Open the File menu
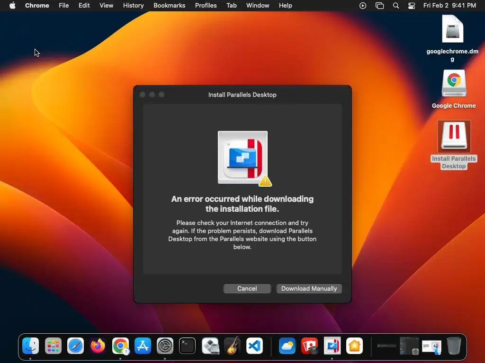 point(64,5)
